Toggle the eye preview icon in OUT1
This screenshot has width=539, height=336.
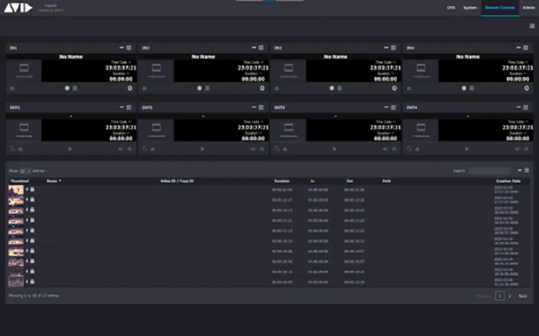pos(130,149)
